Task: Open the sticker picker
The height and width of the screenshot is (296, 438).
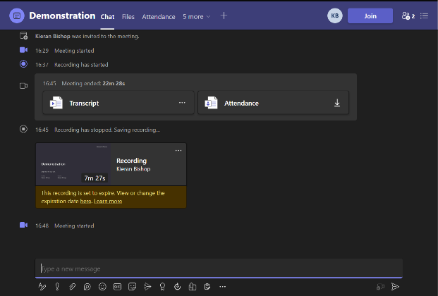Action: [x=132, y=287]
